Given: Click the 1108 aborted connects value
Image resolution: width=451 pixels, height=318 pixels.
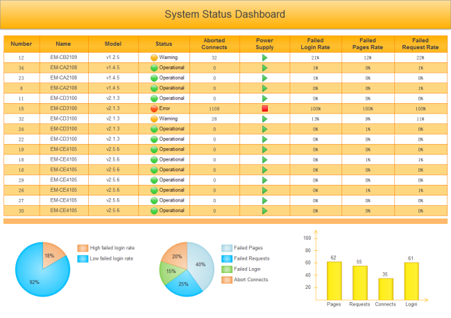Looking at the screenshot, I should point(214,109).
